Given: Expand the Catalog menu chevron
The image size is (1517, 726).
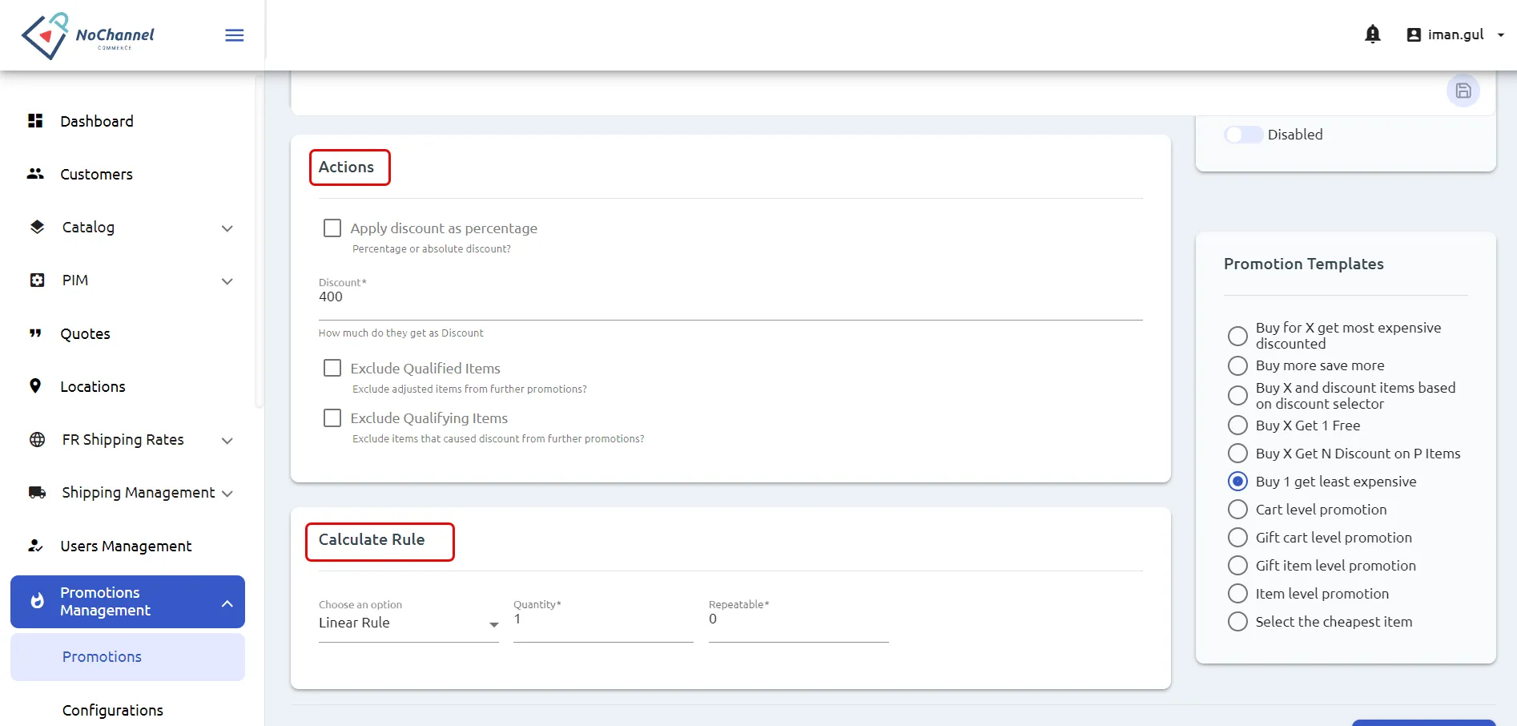Looking at the screenshot, I should [x=227, y=228].
